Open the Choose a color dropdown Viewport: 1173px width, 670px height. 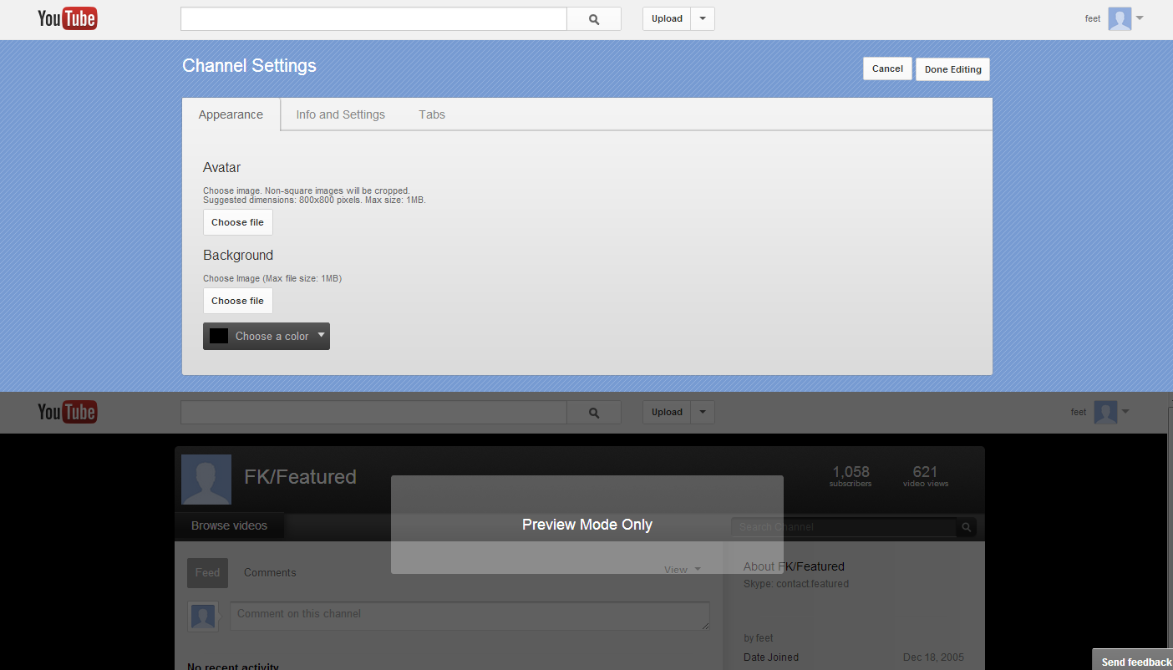(267, 336)
